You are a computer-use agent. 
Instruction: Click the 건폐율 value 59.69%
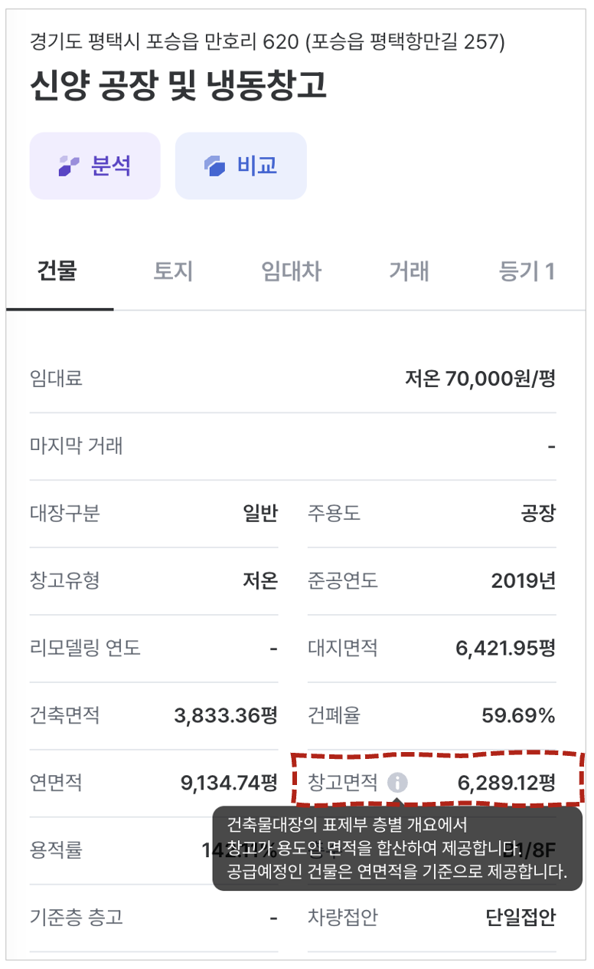click(518, 715)
